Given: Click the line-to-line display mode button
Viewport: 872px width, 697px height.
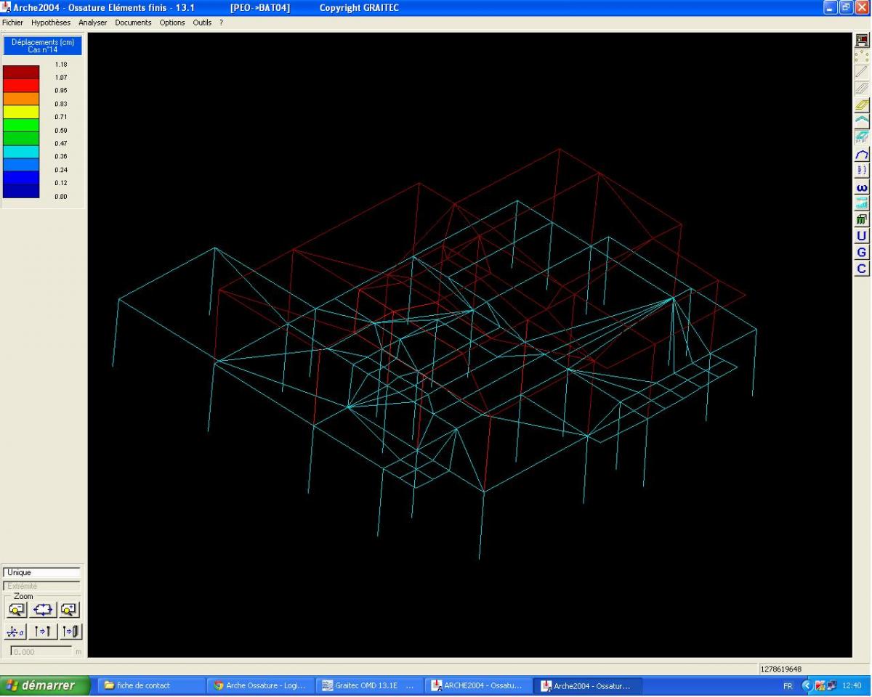Looking at the screenshot, I should tap(43, 632).
